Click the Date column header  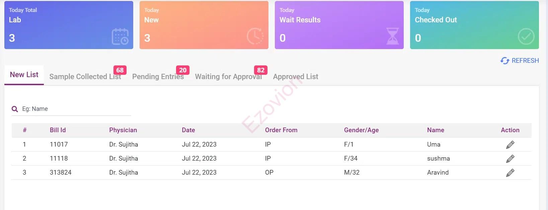point(188,130)
